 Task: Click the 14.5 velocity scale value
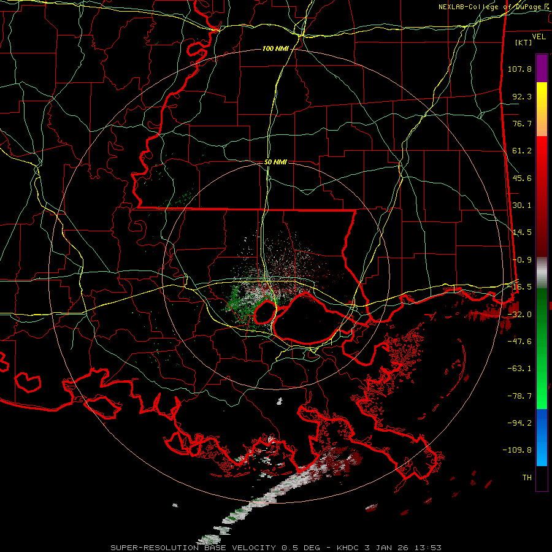pyautogui.click(x=522, y=232)
